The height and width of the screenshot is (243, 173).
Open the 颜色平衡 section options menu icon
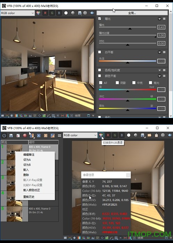click(x=164, y=76)
